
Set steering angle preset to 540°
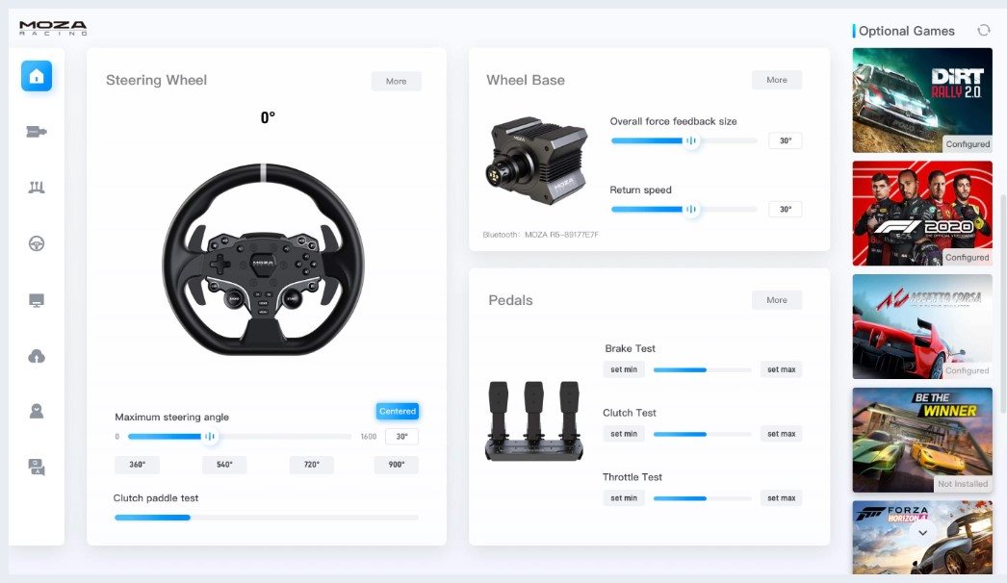coord(224,465)
